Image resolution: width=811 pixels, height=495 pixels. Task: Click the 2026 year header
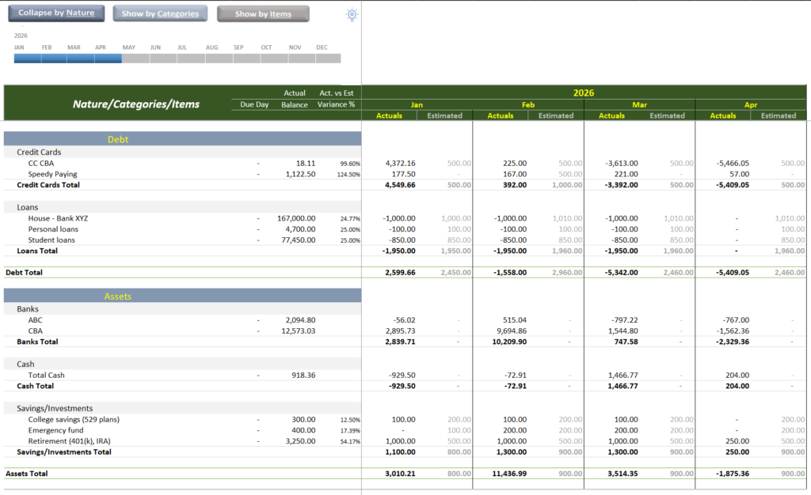(x=584, y=93)
